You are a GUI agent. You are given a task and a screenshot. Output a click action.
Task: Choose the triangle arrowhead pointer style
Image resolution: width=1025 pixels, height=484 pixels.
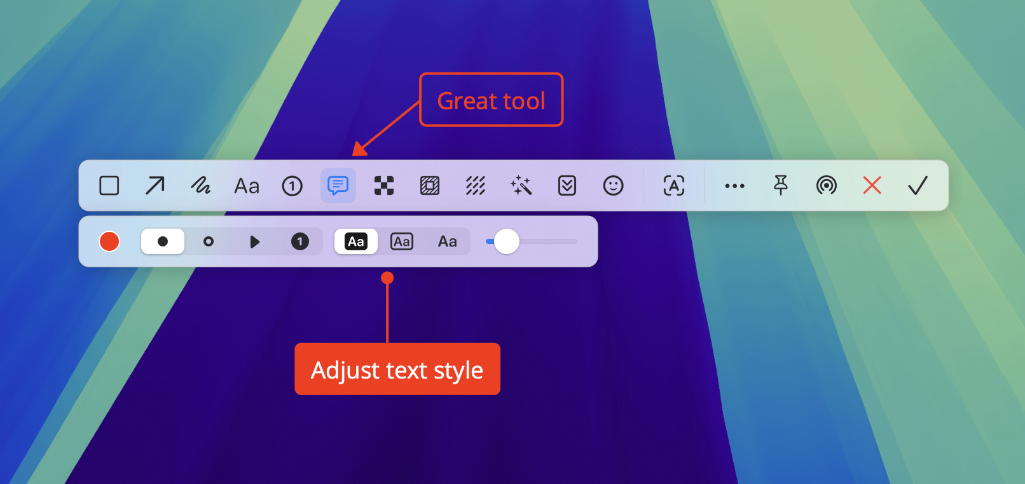point(254,241)
